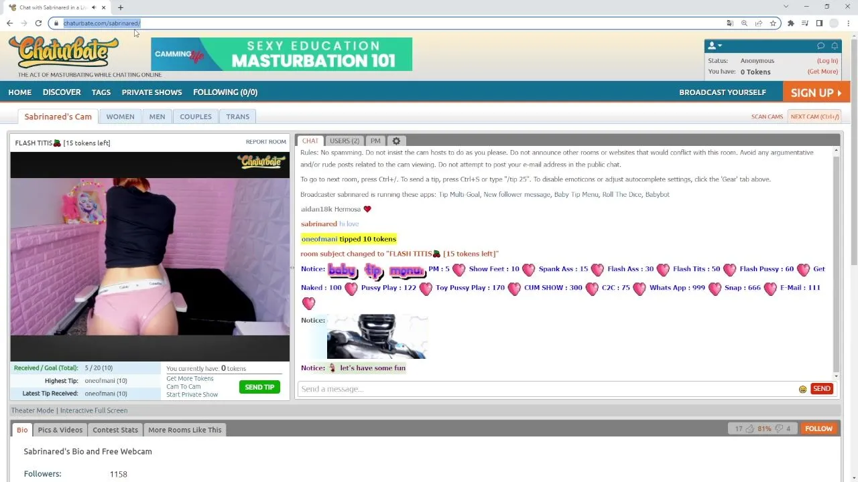Bookmark the page with the star icon
This screenshot has width=858, height=482.
tap(773, 23)
